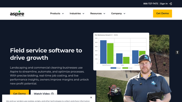This screenshot has width=182, height=102.
Task: Call the 866-727-7473 phone number link
Action: (151, 4)
